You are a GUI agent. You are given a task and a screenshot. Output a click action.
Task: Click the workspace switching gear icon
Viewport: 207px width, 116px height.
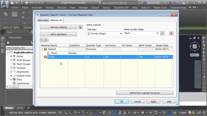coord(143,112)
